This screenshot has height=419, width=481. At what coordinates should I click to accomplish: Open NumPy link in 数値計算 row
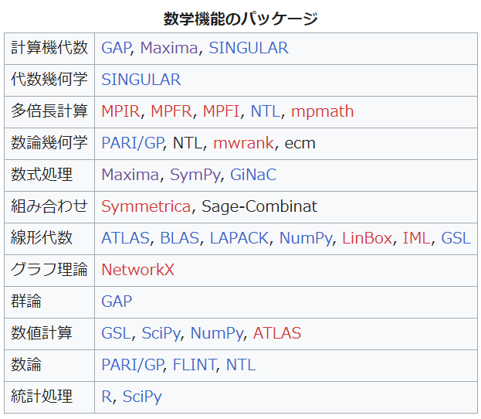pos(217,334)
